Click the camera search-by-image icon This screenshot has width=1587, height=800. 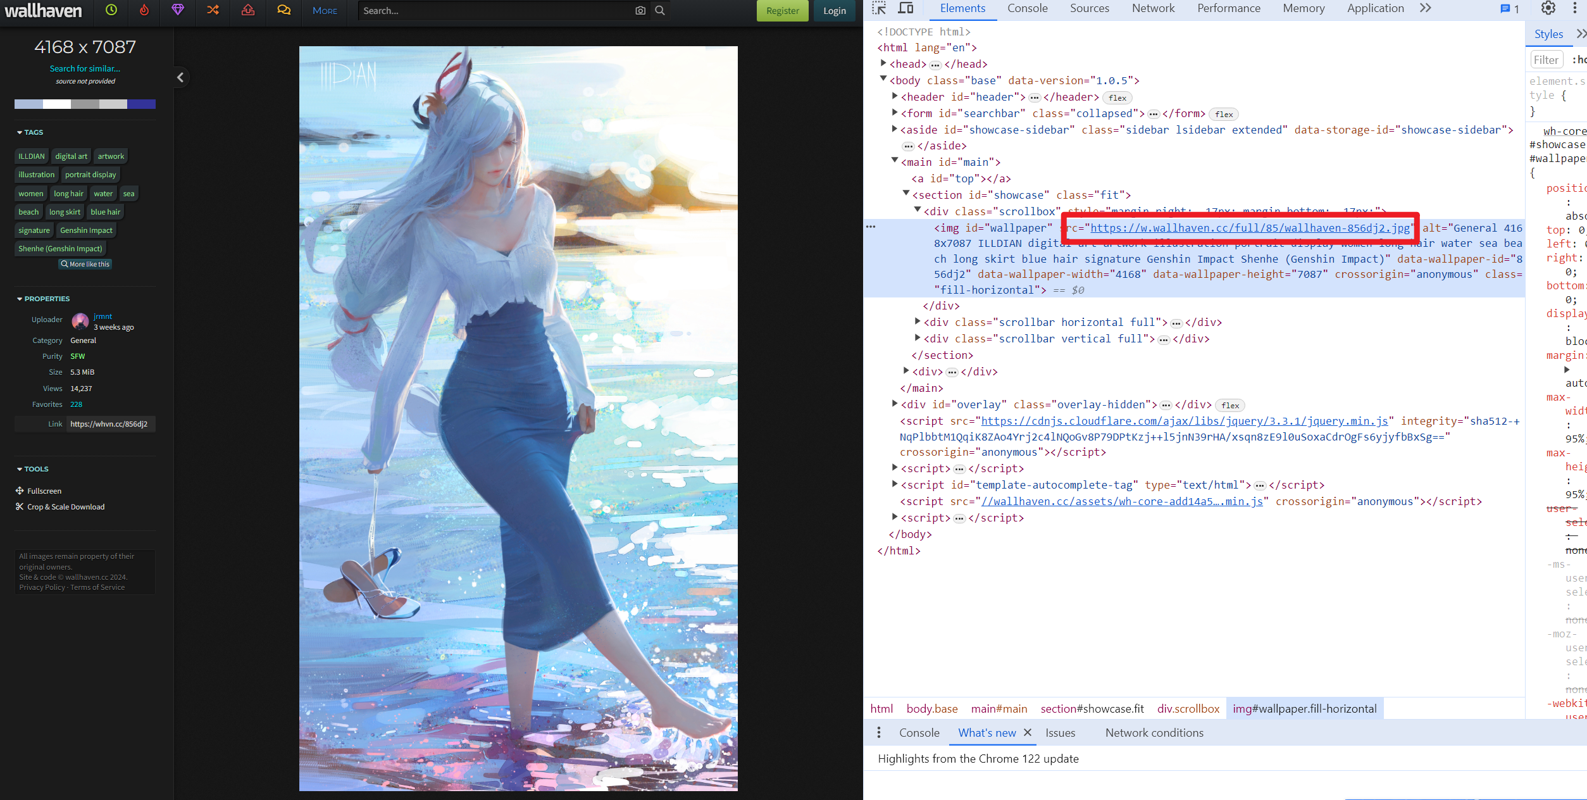point(640,11)
